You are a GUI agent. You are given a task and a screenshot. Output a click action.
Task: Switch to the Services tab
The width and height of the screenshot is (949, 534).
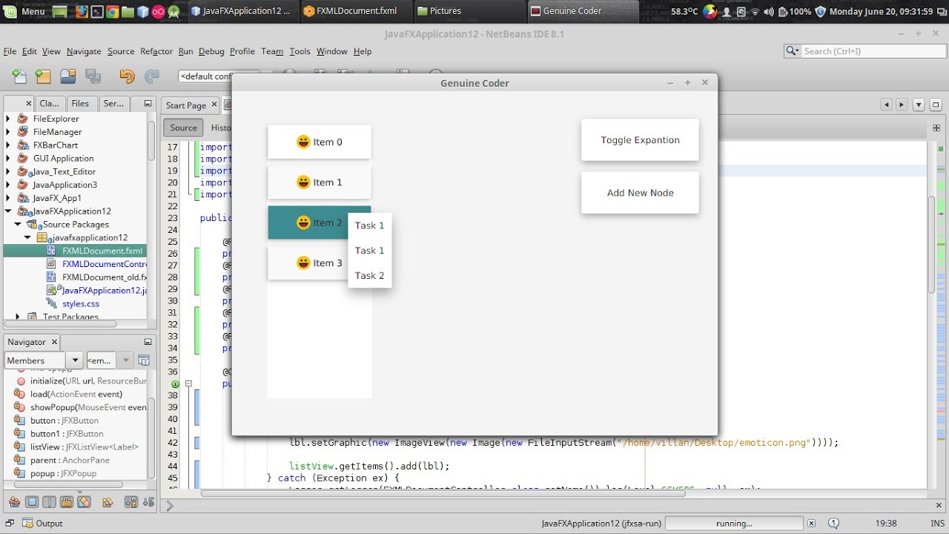[113, 104]
